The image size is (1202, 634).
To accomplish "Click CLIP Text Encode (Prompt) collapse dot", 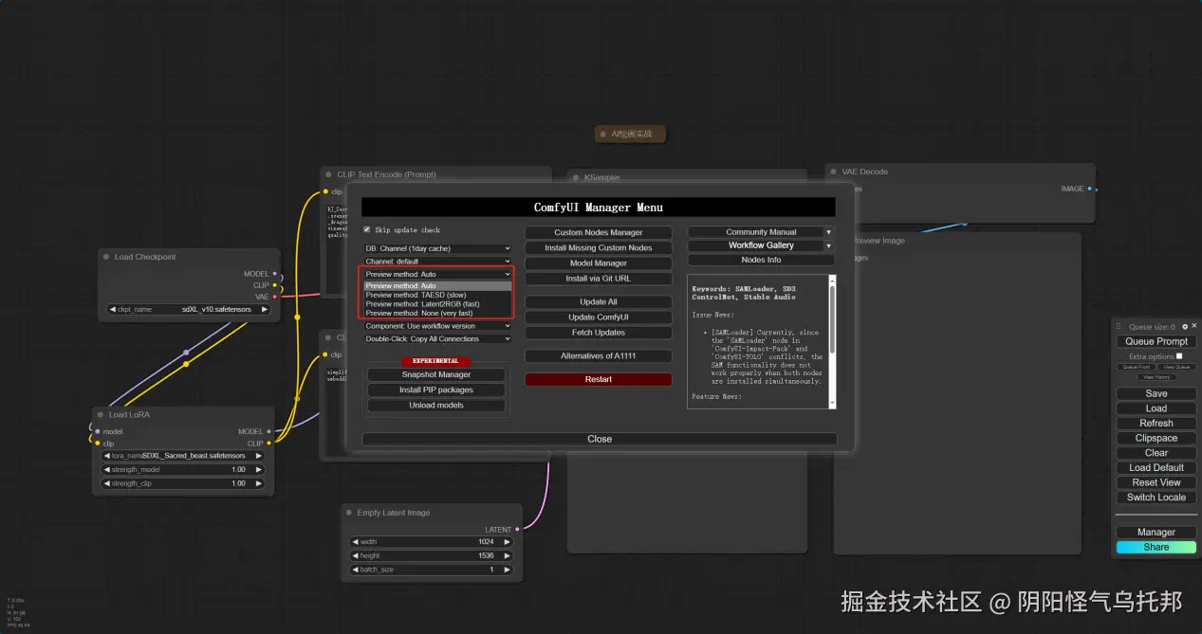I will coord(327,174).
